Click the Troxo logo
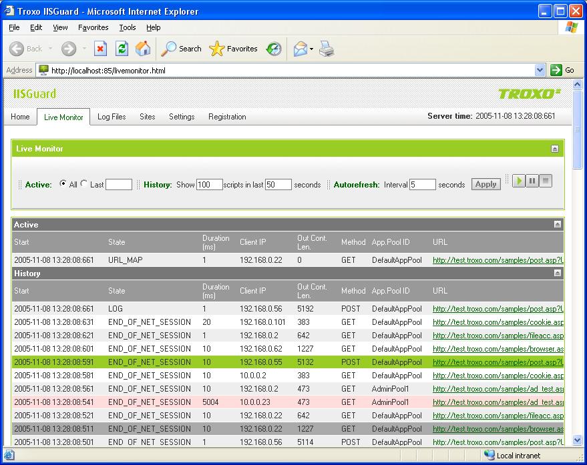This screenshot has height=465, width=587. click(530, 93)
